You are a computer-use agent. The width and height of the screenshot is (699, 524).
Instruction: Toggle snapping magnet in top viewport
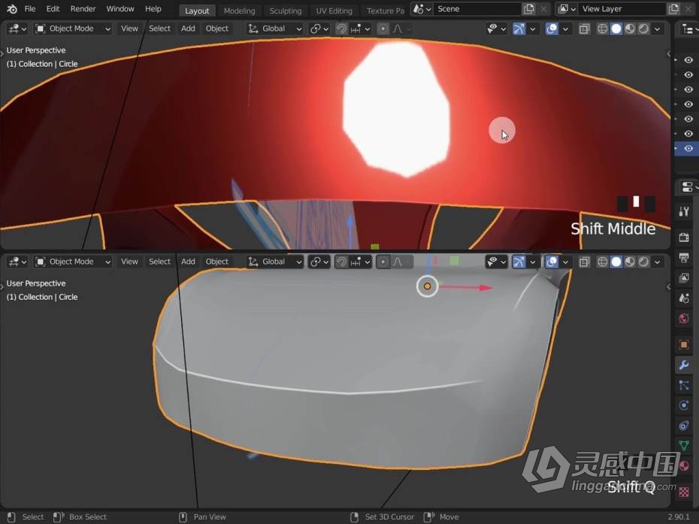click(341, 29)
